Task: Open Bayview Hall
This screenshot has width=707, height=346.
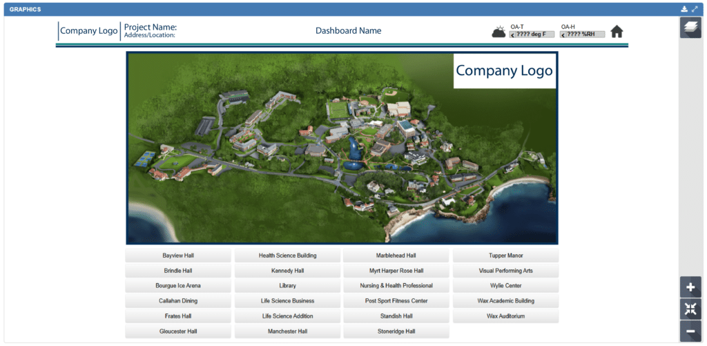Action: [x=178, y=256]
